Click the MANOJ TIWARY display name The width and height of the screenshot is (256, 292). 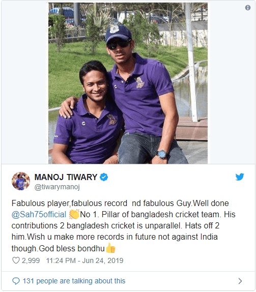point(66,177)
